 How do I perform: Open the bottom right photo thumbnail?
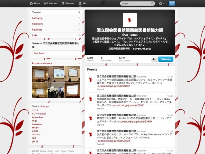[72, 90]
